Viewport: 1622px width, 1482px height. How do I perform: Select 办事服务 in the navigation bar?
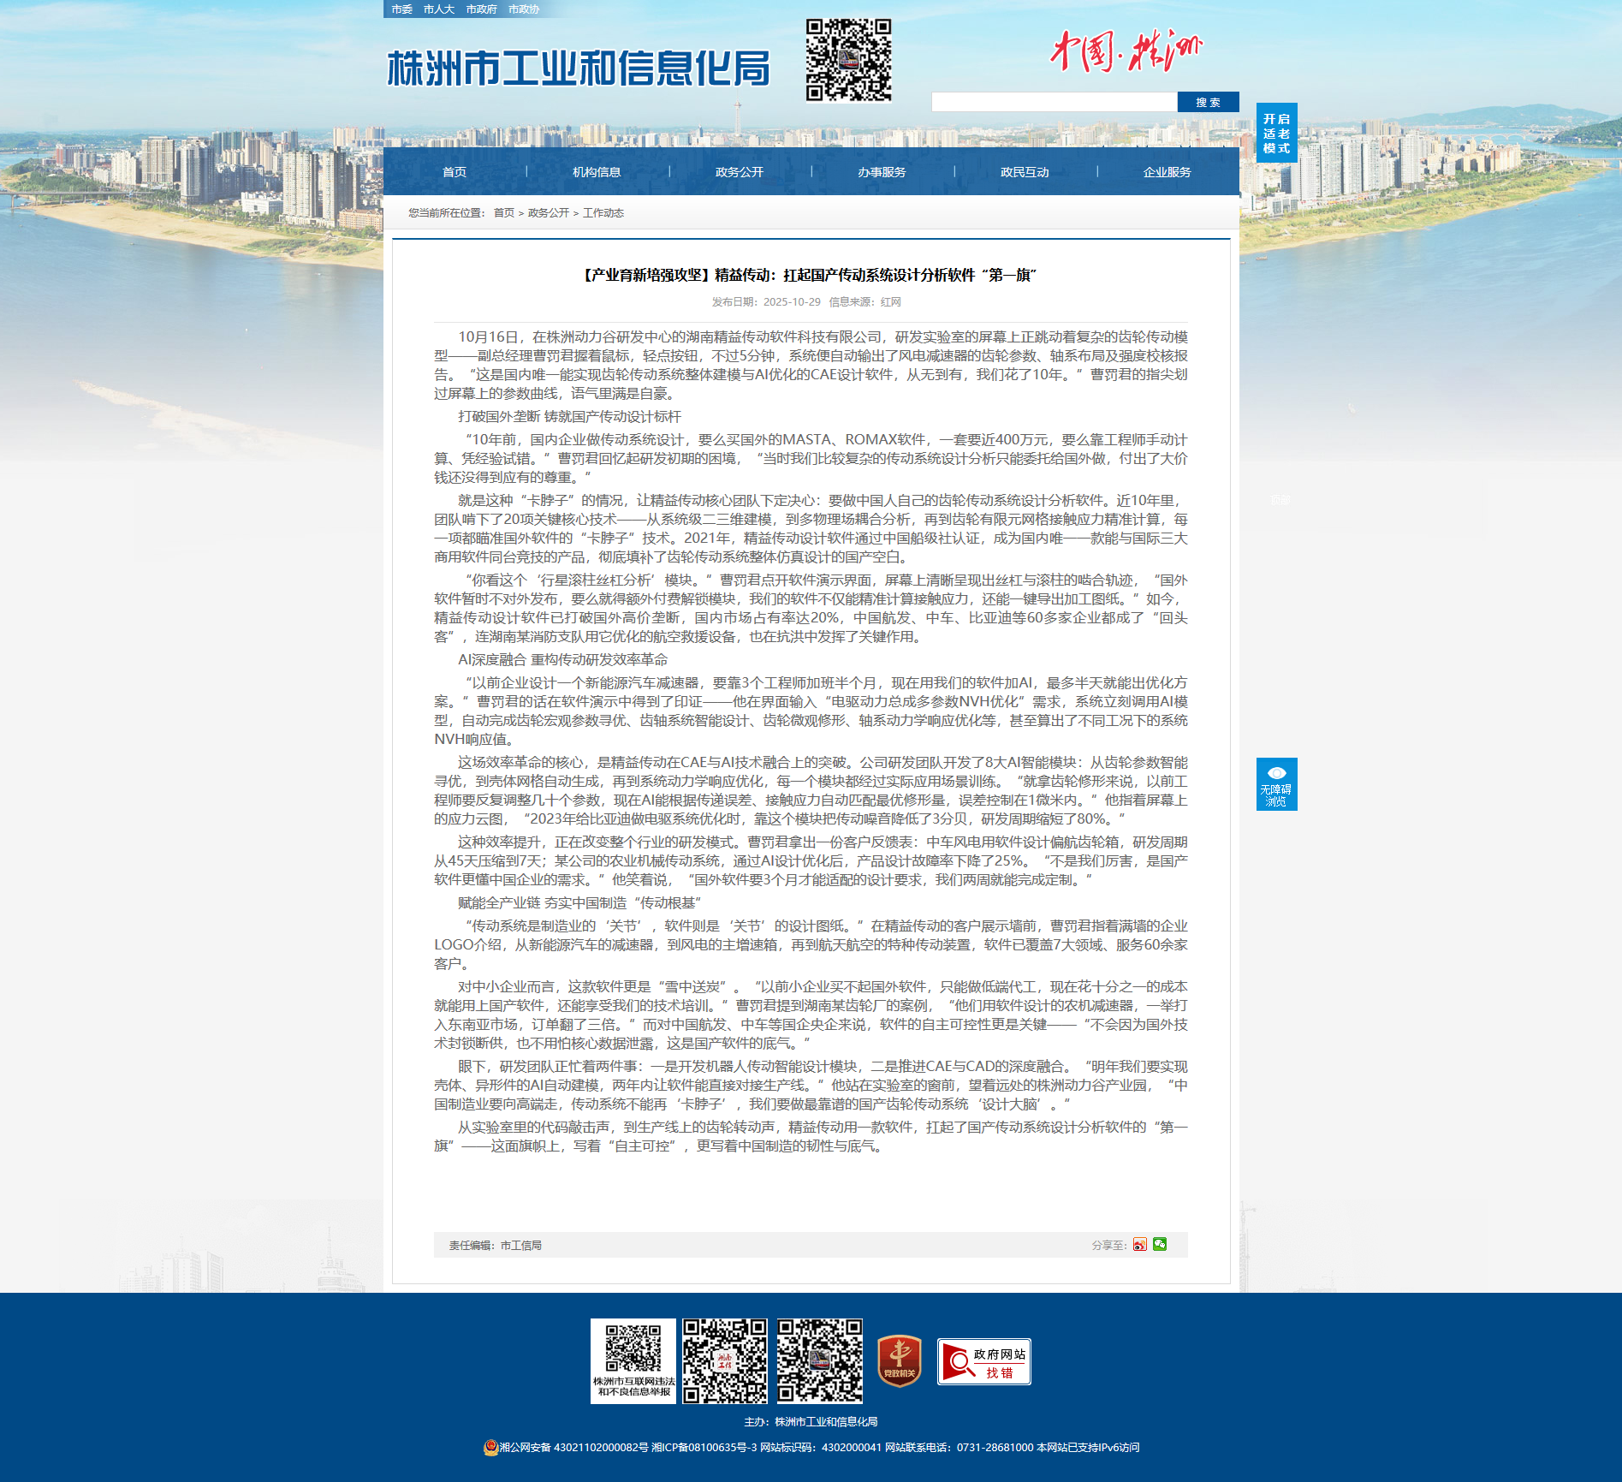tap(882, 172)
